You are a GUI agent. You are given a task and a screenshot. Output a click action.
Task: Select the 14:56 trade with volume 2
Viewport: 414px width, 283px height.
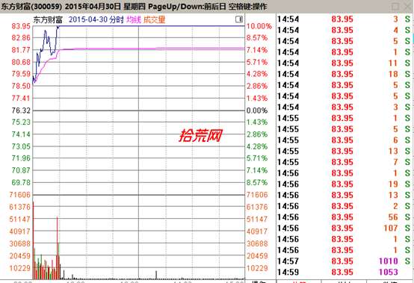click(x=345, y=206)
